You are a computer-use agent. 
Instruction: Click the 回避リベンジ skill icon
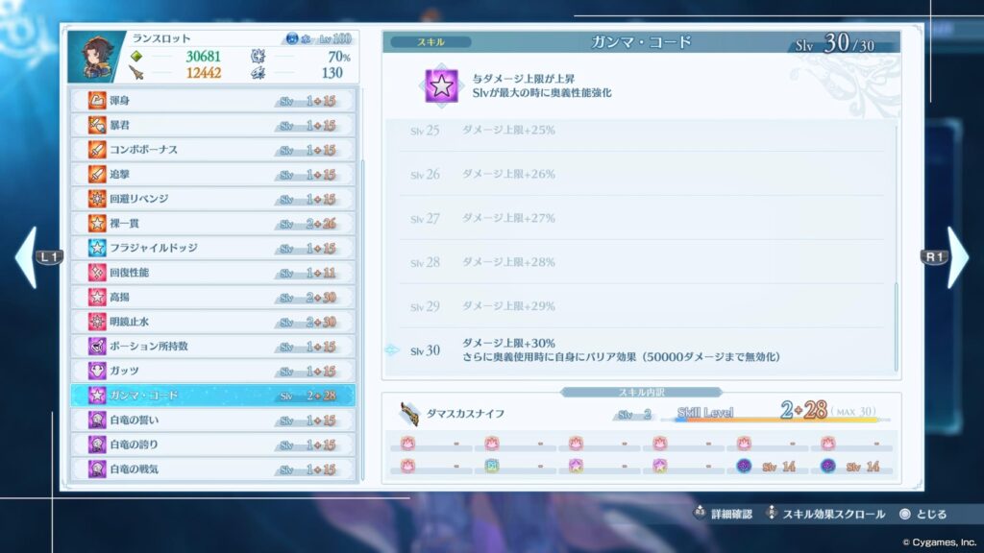click(97, 199)
